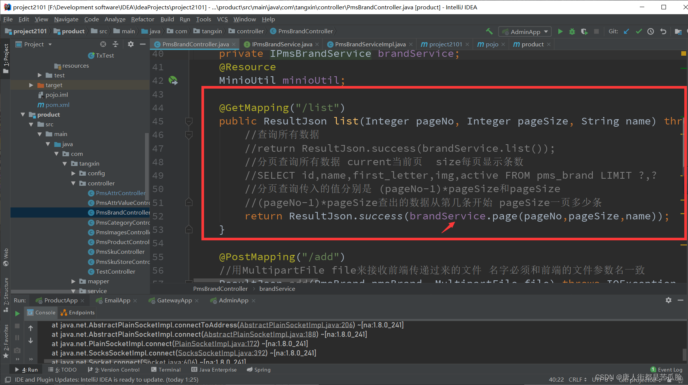Run AdminApp with coverage icon
This screenshot has height=385, width=688.
[x=584, y=32]
